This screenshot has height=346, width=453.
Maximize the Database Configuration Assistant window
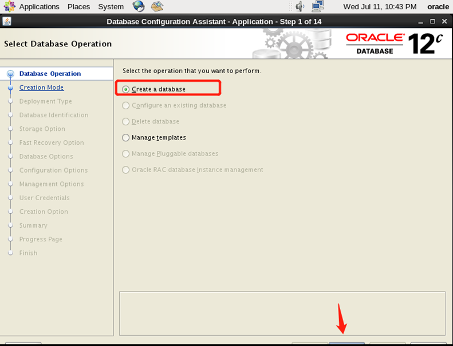coord(432,21)
